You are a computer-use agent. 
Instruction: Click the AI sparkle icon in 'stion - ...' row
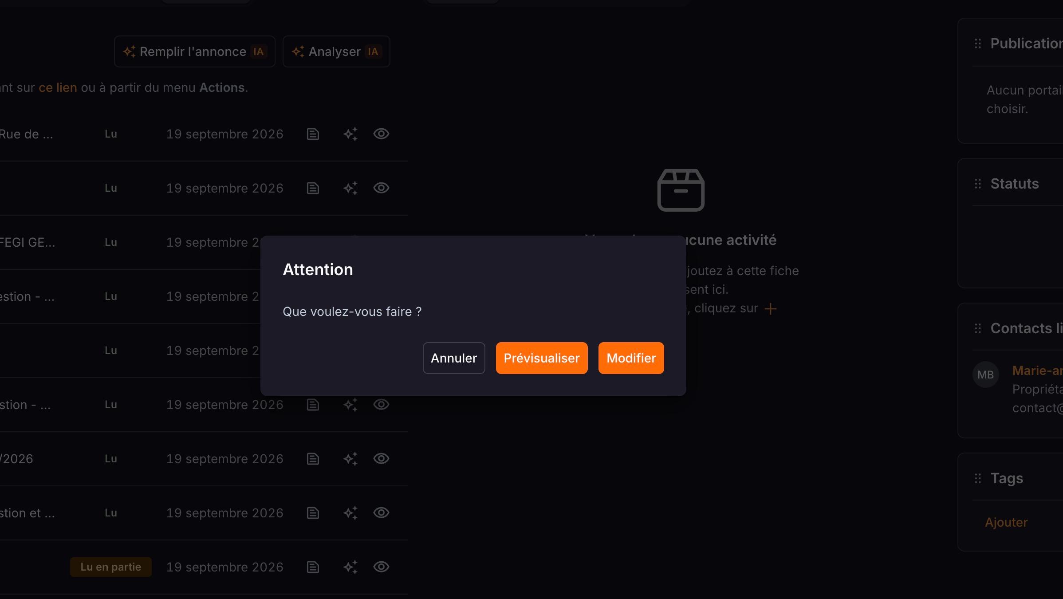350,405
